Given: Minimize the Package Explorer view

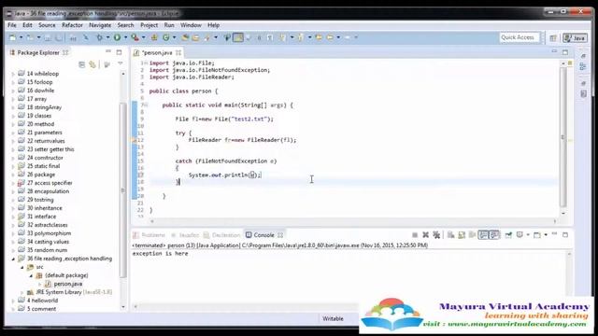Looking at the screenshot, I should click(108, 51).
